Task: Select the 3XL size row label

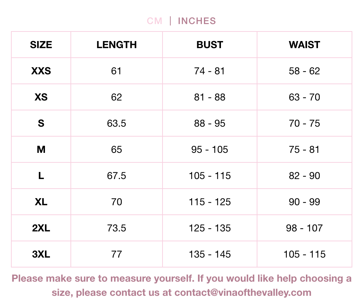Action: point(41,254)
